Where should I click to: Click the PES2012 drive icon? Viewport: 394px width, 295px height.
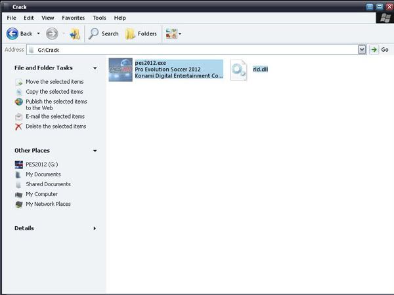pyautogui.click(x=19, y=165)
